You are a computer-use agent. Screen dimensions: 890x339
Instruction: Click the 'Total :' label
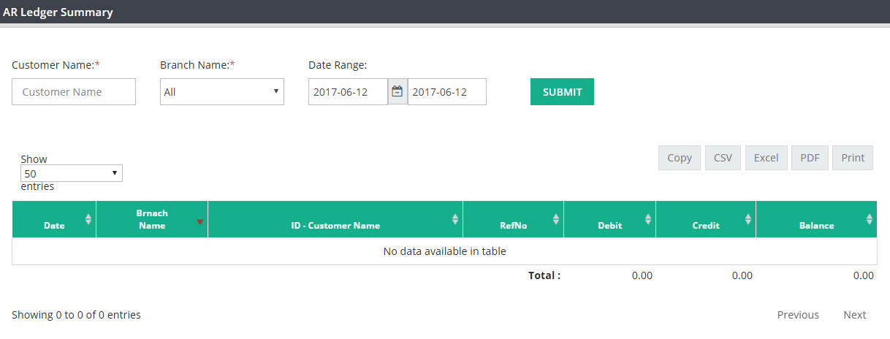(544, 275)
